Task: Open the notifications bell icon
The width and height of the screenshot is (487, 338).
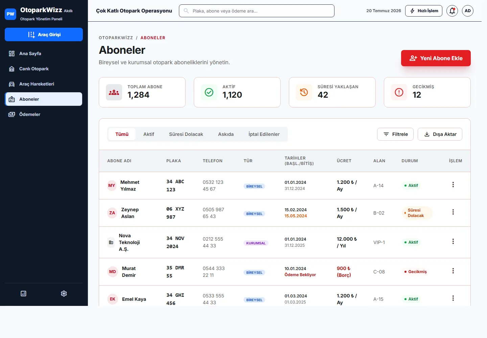Action: [x=452, y=11]
